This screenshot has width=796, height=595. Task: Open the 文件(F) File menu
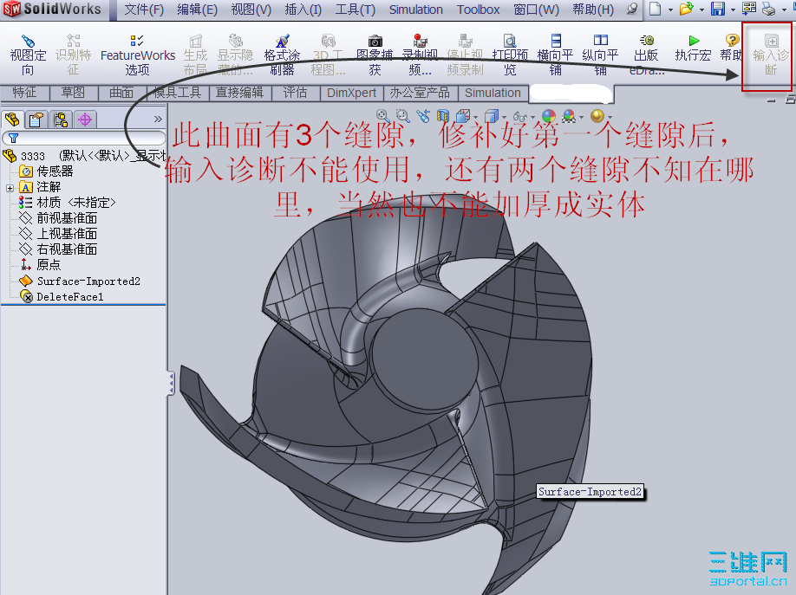click(144, 10)
